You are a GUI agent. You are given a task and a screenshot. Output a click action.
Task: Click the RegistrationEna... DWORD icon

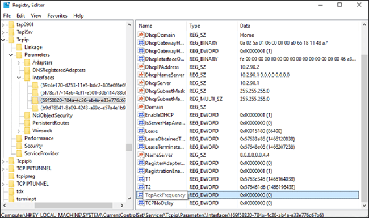[x=141, y=170]
